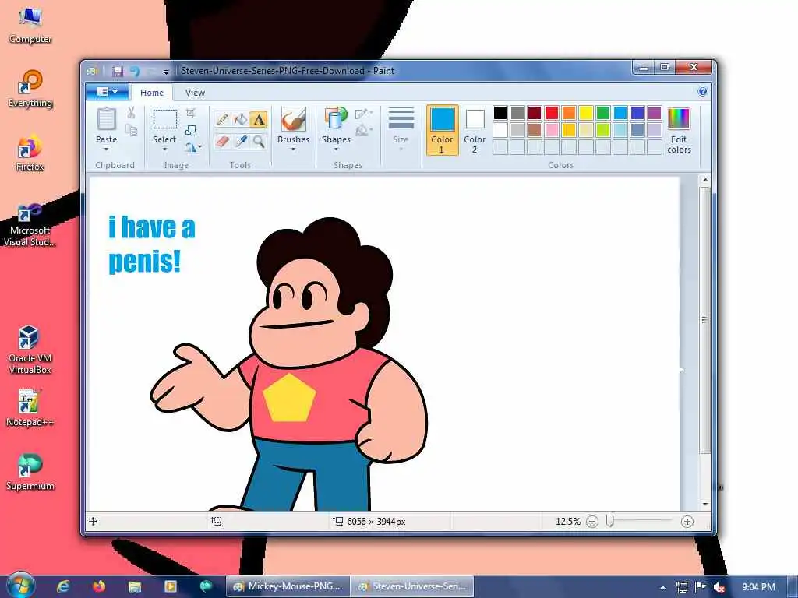Screen dimensions: 798x598
Task: Open Windows Media Player from taskbar
Action: pyautogui.click(x=170, y=586)
